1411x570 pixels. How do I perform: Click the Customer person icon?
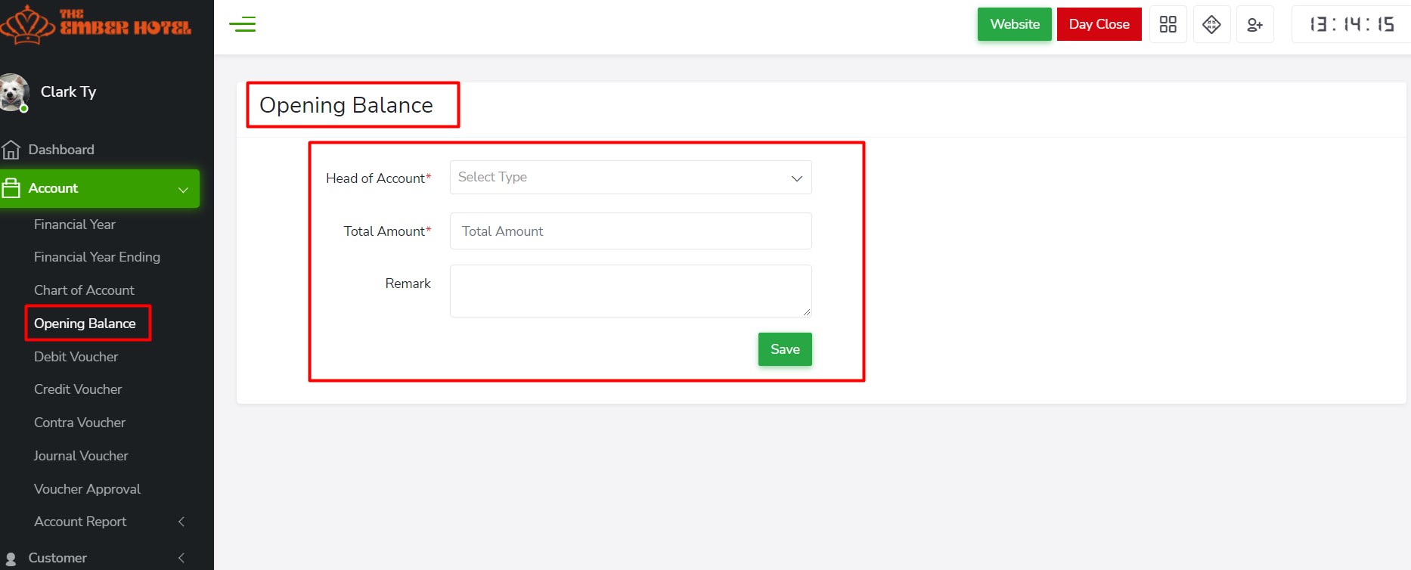tap(11, 559)
